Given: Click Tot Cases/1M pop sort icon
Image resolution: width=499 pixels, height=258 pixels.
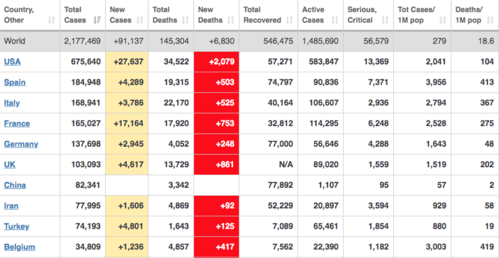Looking at the screenshot, I should pos(443,20).
